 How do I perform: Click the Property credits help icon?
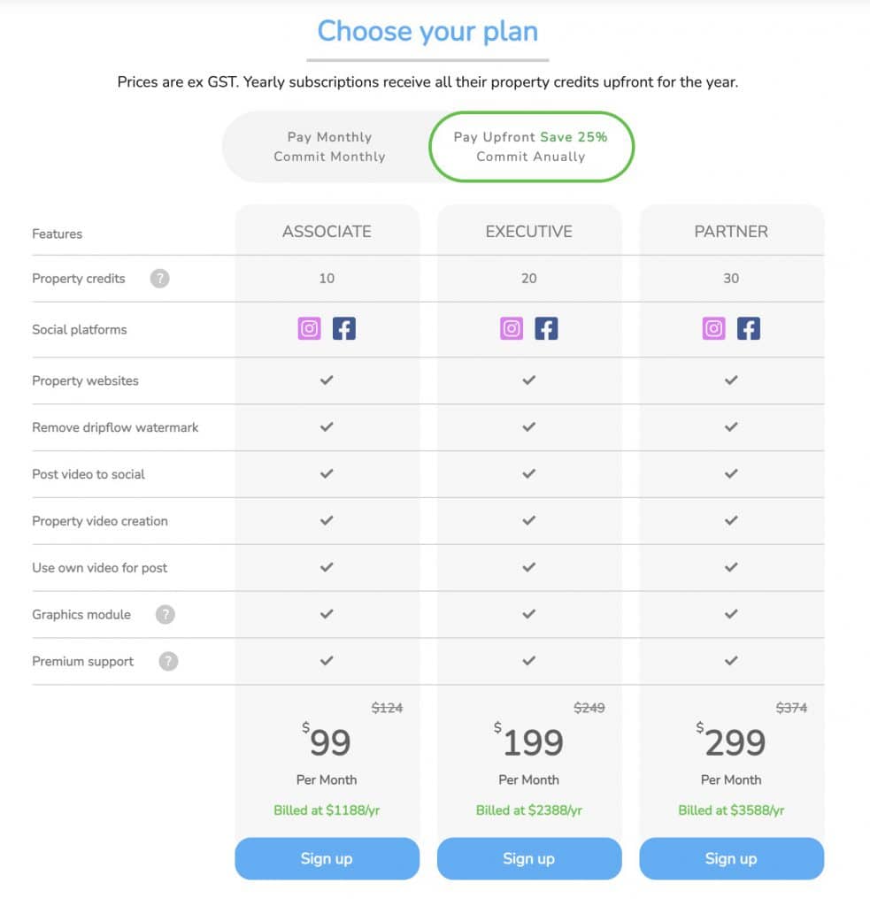pyautogui.click(x=159, y=279)
